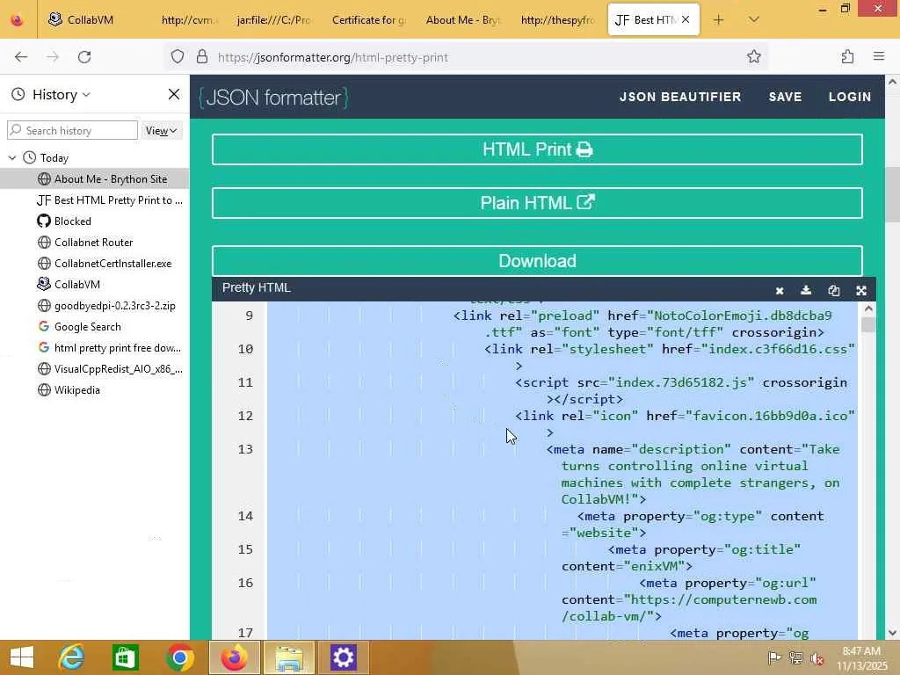This screenshot has height=675, width=900.
Task: Expand Pretty HTML editor to fullscreen
Action: tap(861, 290)
